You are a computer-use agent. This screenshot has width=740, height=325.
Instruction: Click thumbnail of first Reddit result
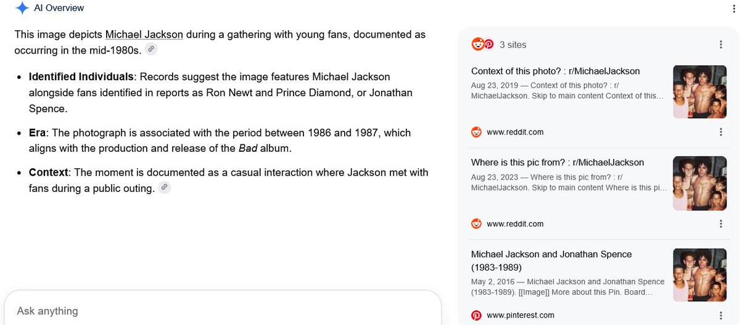coord(700,92)
